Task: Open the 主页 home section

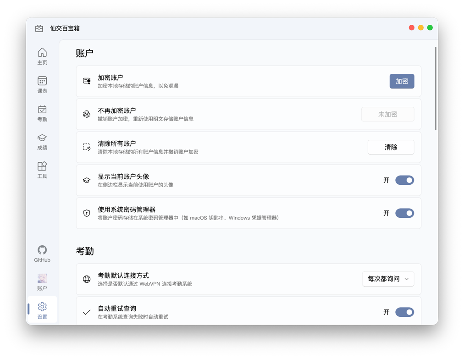Action: click(42, 56)
